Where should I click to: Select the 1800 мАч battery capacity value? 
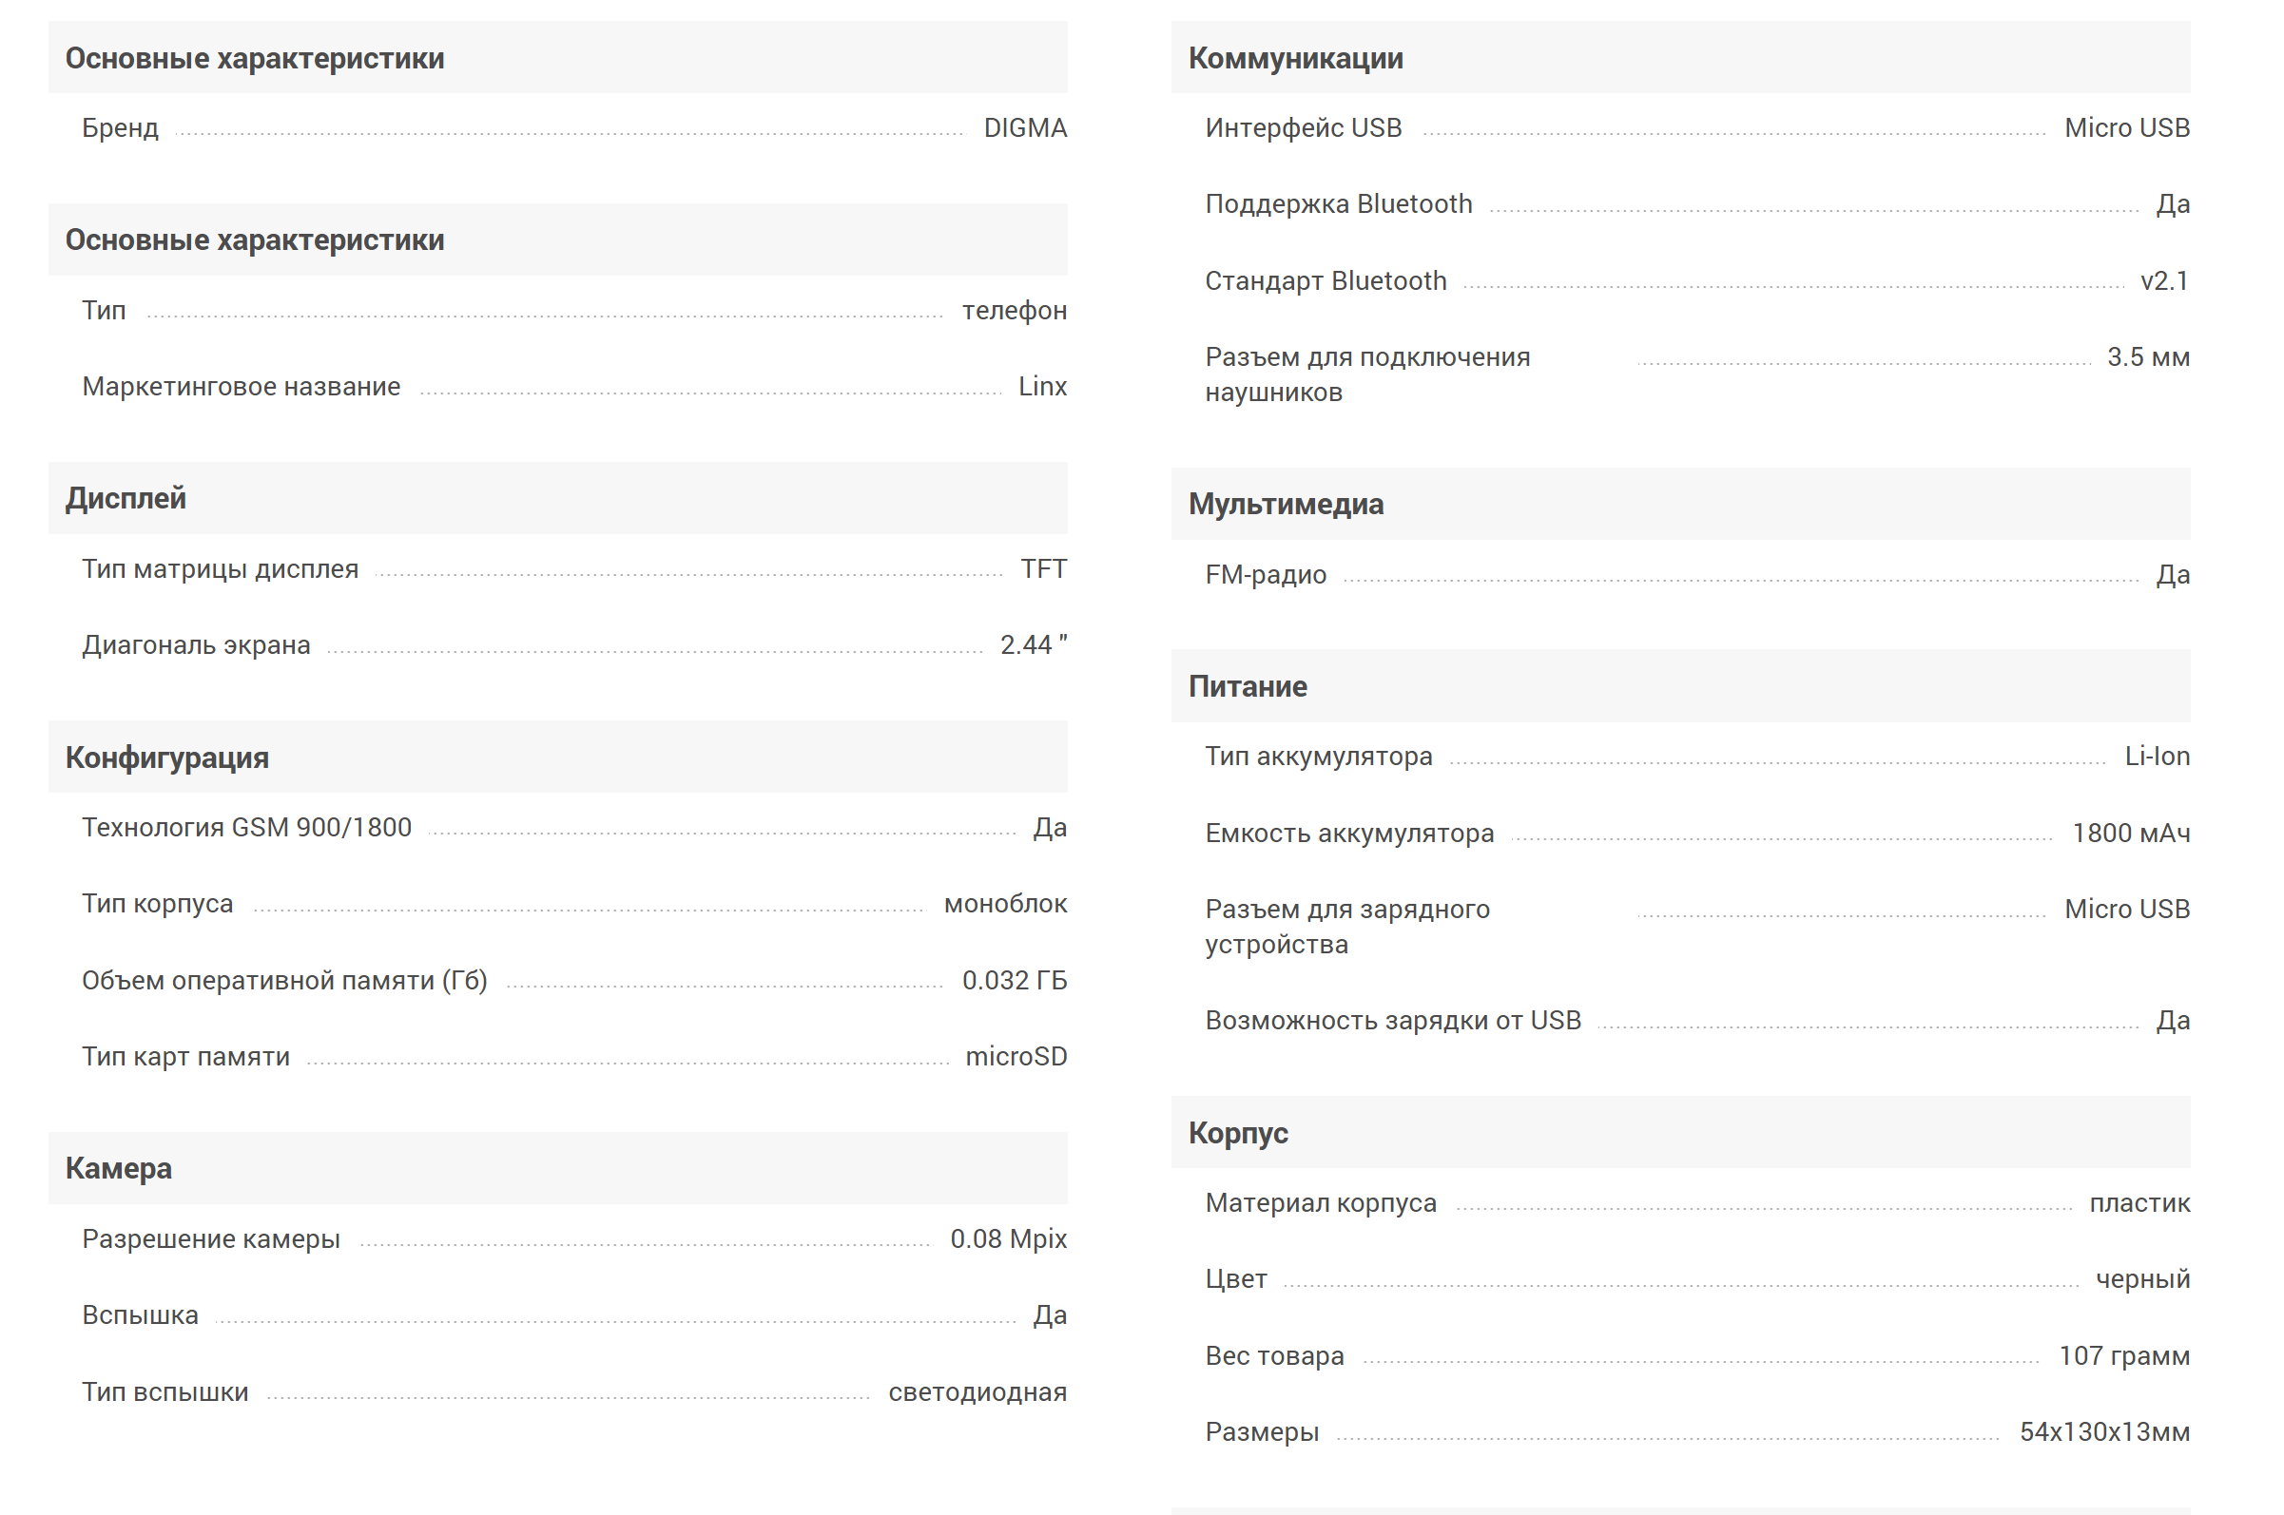[2130, 833]
